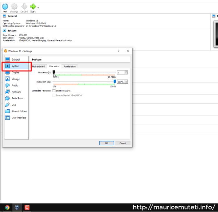Screen dimensions: 218x212
Task: Enable the PAE/NX checkbox
Action: click(x=54, y=91)
